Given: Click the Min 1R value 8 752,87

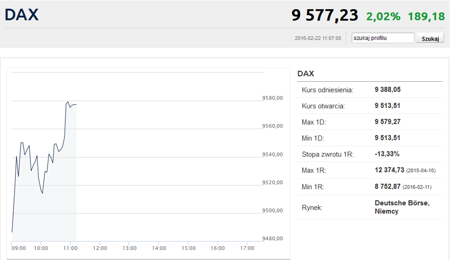Looking at the screenshot, I should click(x=388, y=186).
